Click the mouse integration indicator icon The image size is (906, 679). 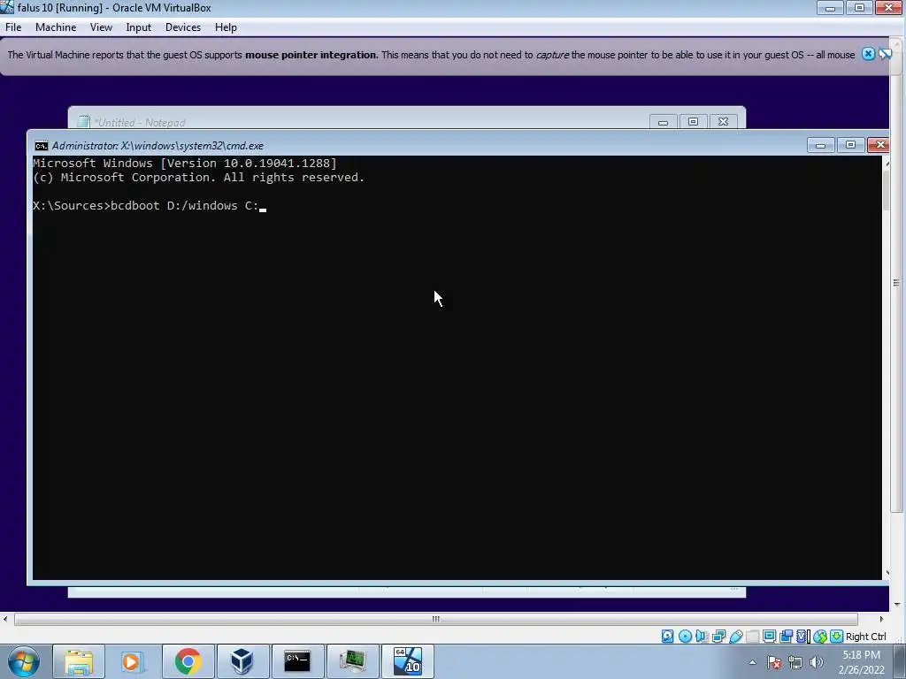(x=819, y=637)
